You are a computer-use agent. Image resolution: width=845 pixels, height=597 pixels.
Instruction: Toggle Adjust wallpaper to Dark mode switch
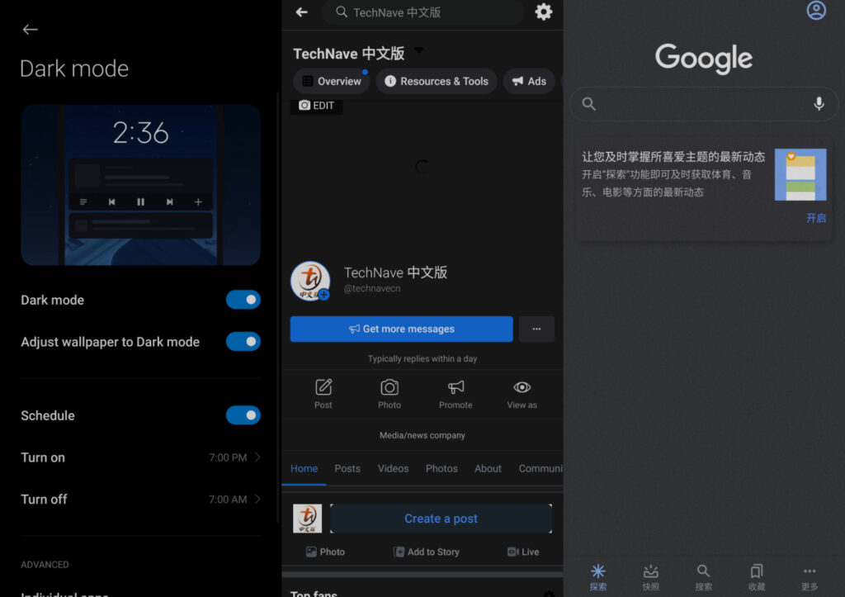coord(243,341)
